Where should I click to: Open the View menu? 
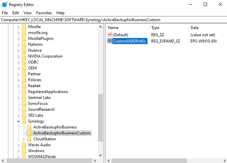(x=28, y=13)
